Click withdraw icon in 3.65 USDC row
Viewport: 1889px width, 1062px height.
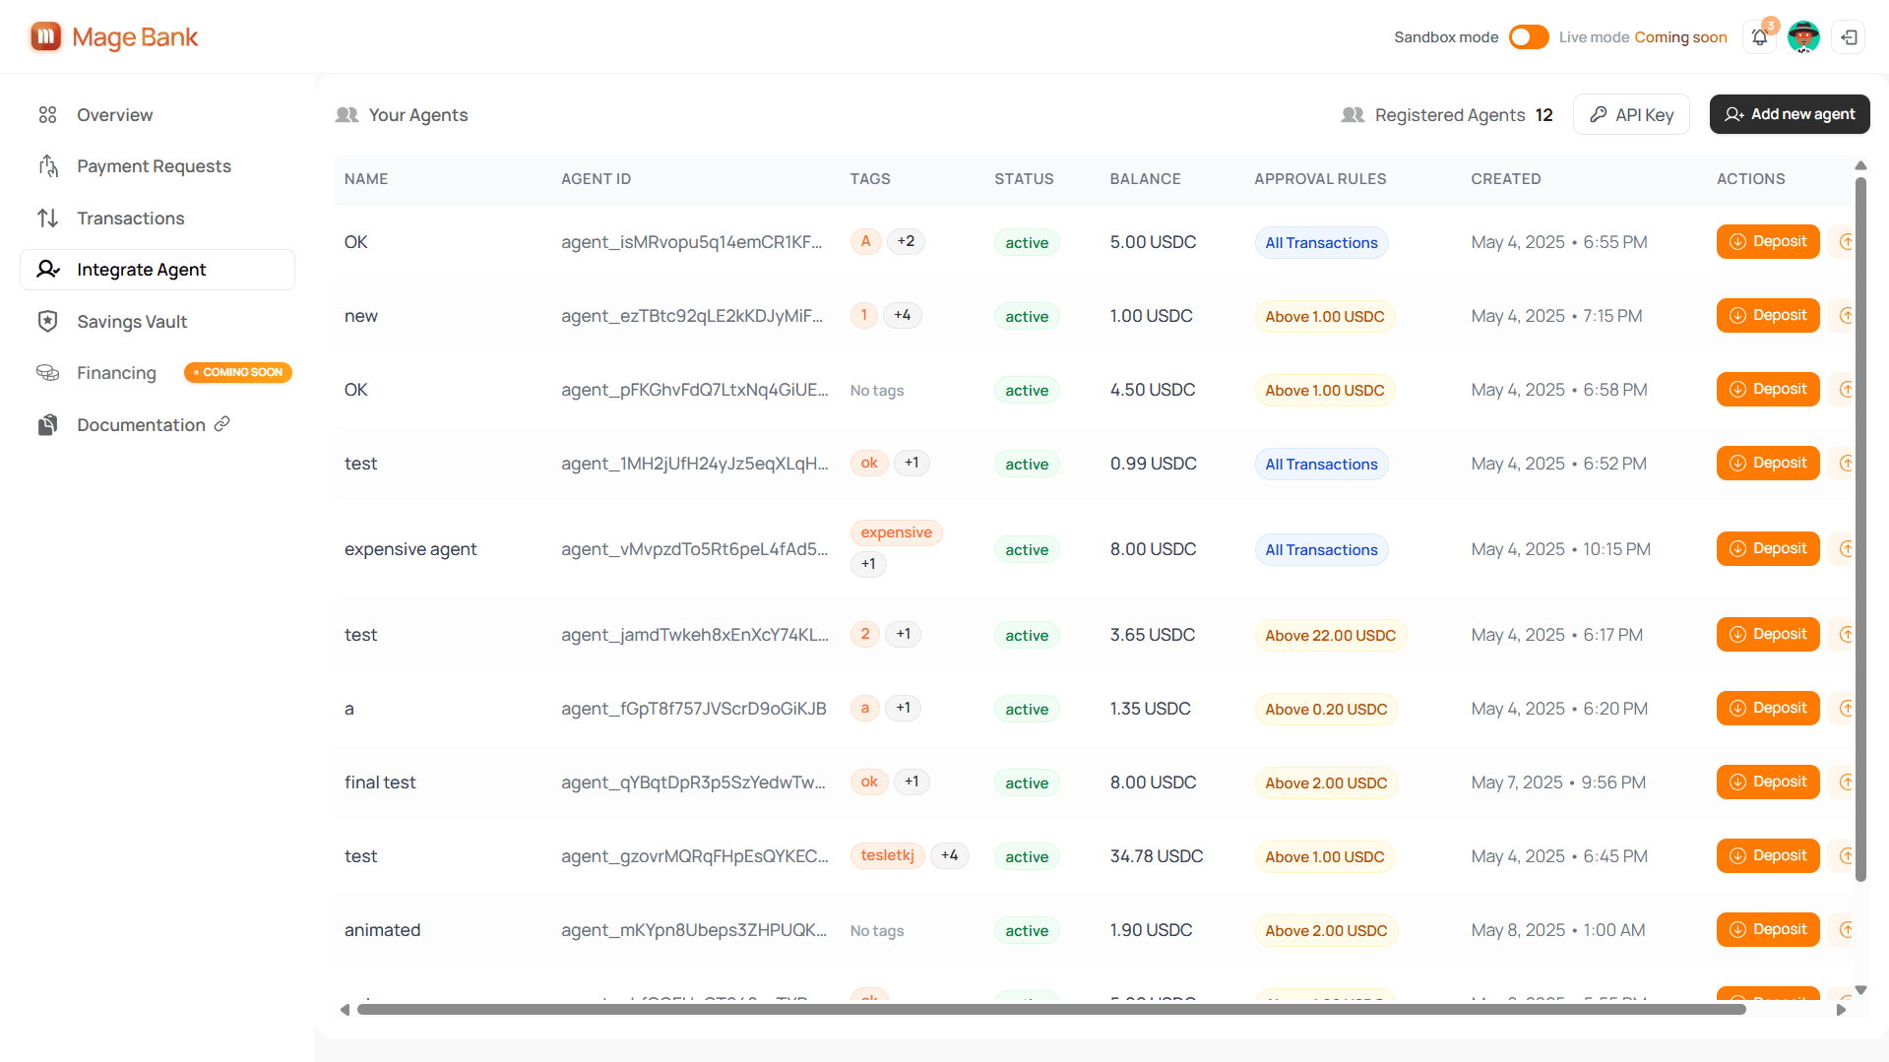(x=1844, y=635)
